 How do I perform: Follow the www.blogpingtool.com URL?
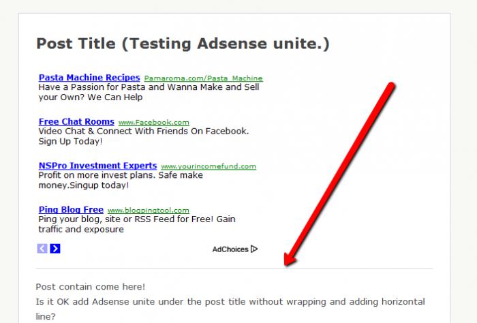[148, 211]
